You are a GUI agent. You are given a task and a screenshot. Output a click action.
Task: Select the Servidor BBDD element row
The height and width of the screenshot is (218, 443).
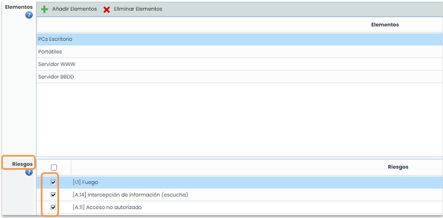(x=56, y=77)
